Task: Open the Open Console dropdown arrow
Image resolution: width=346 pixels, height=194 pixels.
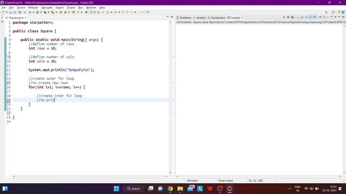Action: (335, 17)
